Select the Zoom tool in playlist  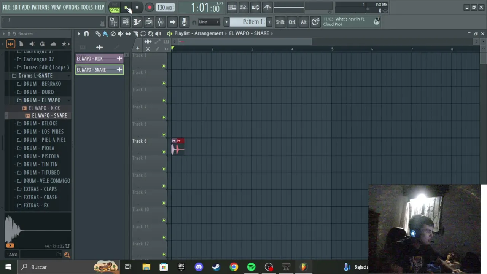pos(151,34)
